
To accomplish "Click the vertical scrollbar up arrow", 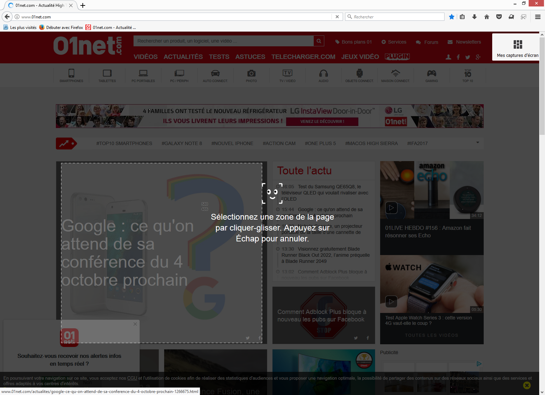I will (542, 35).
